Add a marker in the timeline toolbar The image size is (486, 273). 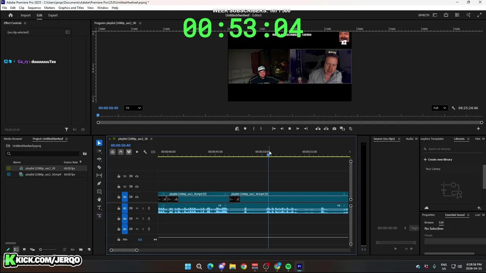tap(137, 152)
